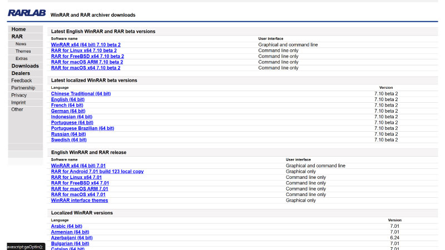Open WinRAR interface themes link
The image size is (445, 250).
point(80,201)
